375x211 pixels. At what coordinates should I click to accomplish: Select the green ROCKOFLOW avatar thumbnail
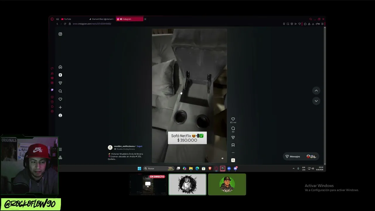(x=227, y=184)
